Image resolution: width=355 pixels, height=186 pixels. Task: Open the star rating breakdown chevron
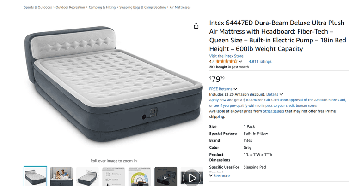240,61
